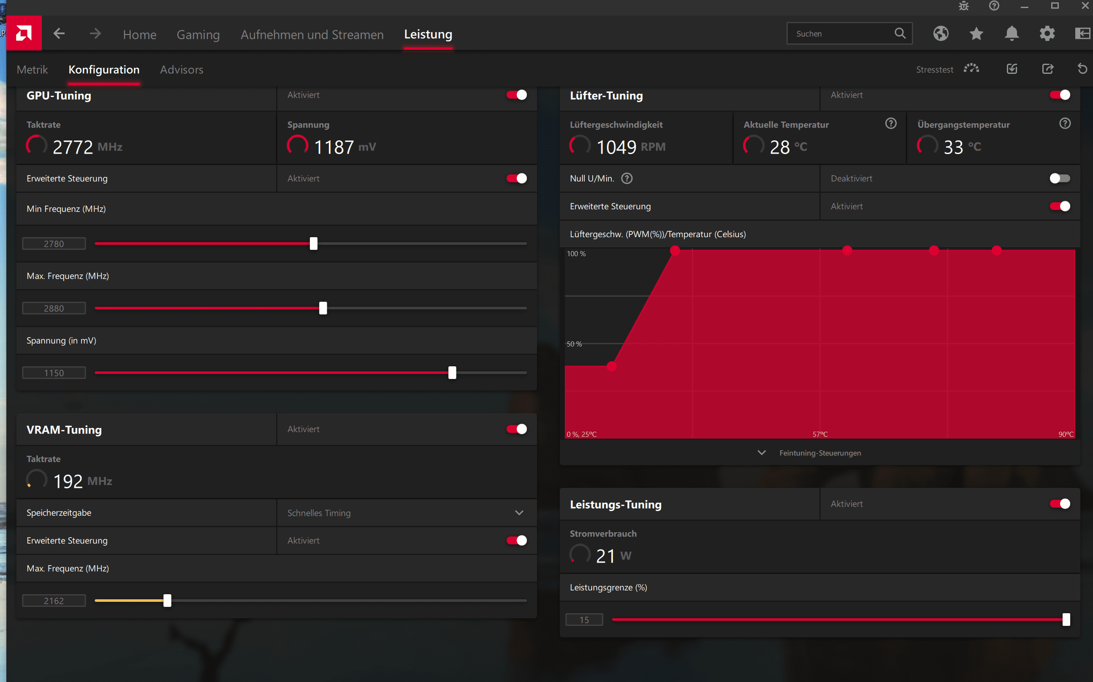
Task: Click the bug report icon
Action: [963, 6]
